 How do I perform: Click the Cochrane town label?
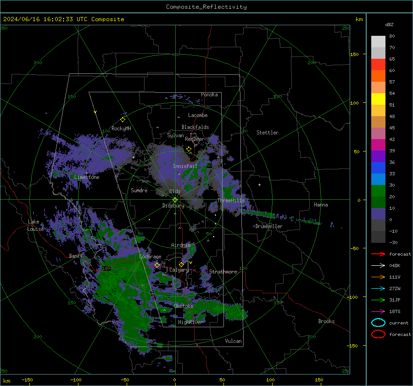tap(150, 257)
